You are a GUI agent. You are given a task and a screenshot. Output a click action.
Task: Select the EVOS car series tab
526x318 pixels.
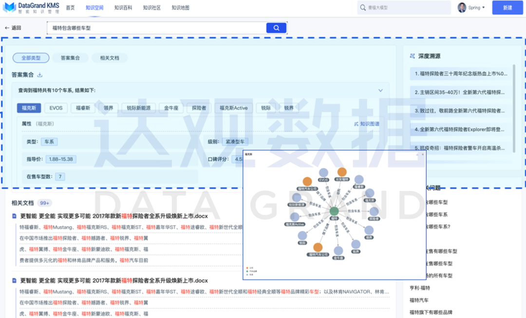click(56, 108)
